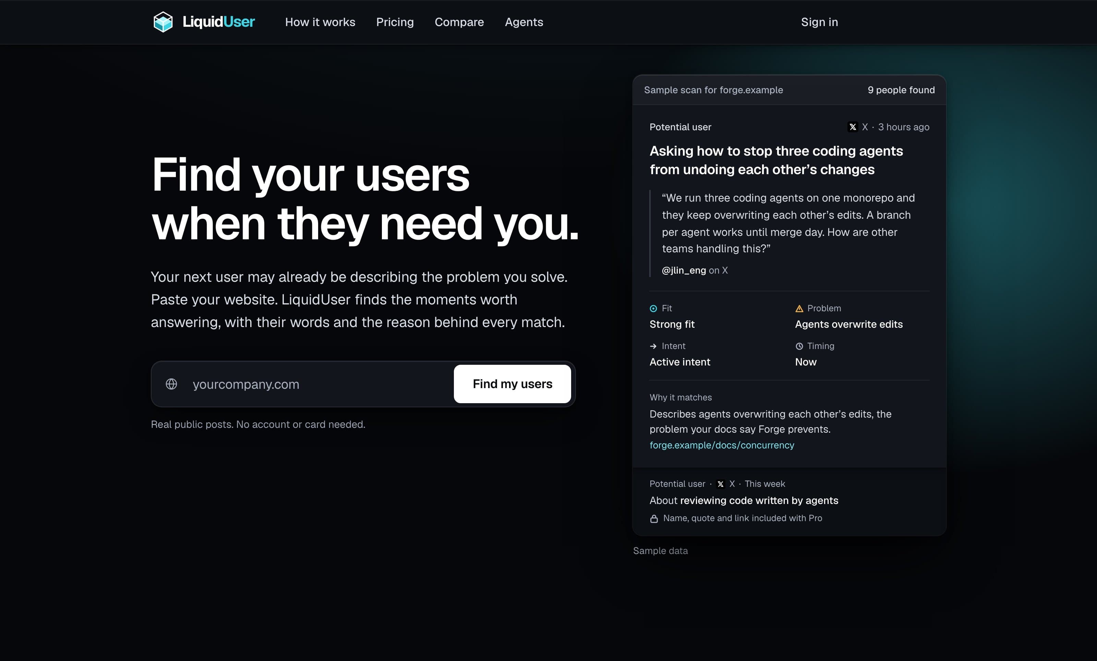The height and width of the screenshot is (661, 1097).
Task: Open the Compare menu item
Action: point(459,22)
